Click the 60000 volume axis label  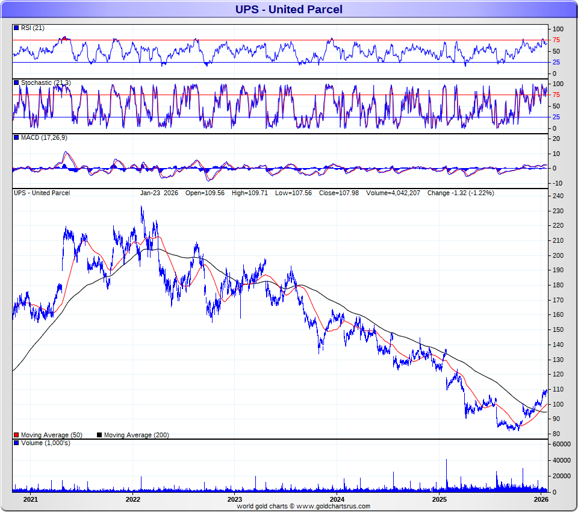click(562, 444)
